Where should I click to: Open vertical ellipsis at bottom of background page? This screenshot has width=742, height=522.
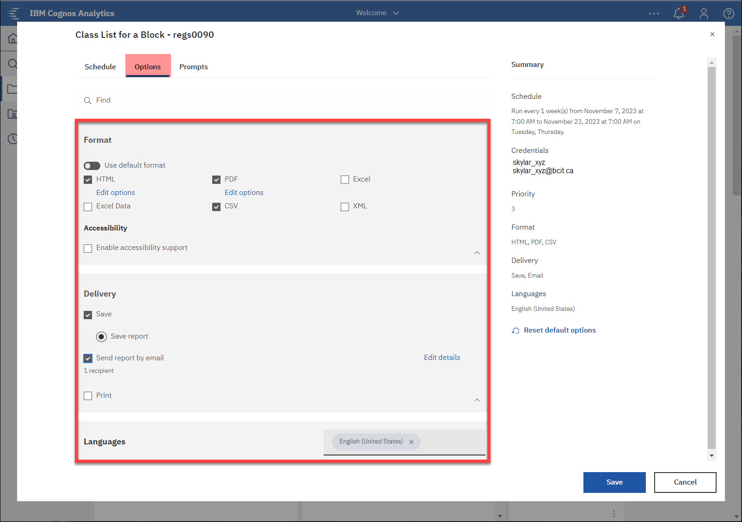(614, 514)
